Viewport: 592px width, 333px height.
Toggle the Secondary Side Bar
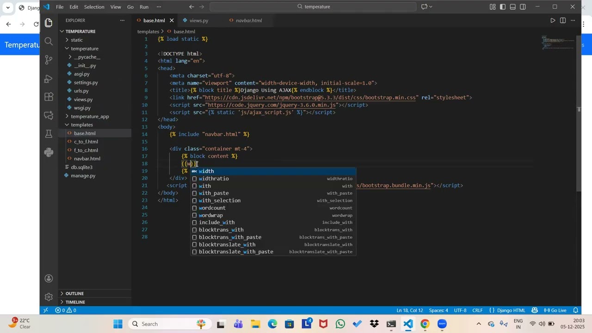[x=523, y=6]
